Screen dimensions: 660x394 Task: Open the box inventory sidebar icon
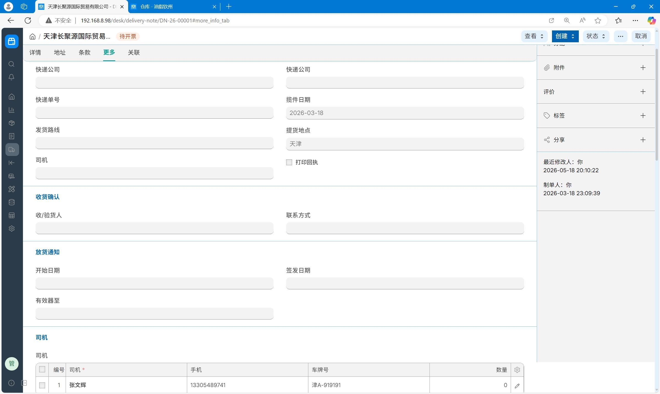(x=11, y=123)
